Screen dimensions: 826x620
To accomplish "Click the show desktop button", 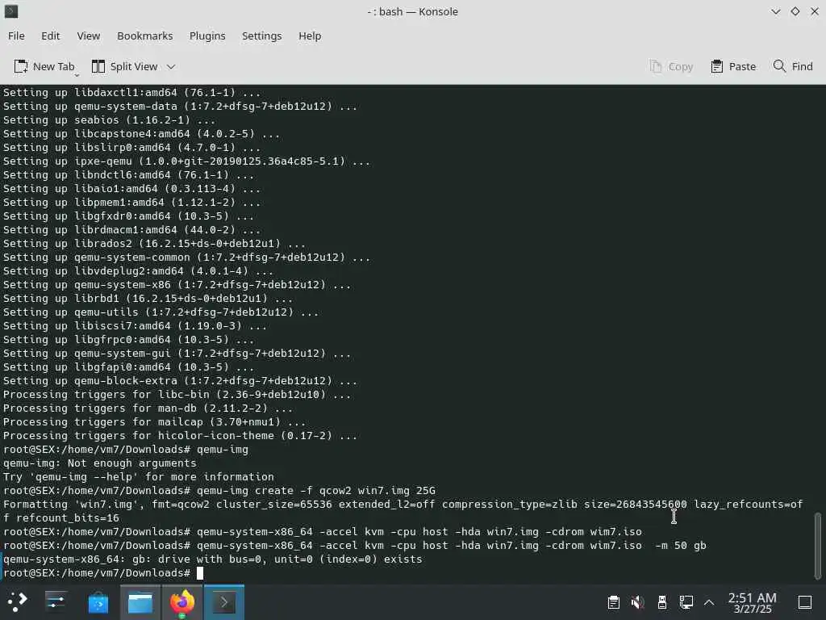I will 805,602.
